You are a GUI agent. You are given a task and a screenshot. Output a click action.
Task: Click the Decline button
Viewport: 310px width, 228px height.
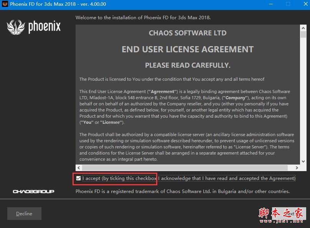(24, 213)
